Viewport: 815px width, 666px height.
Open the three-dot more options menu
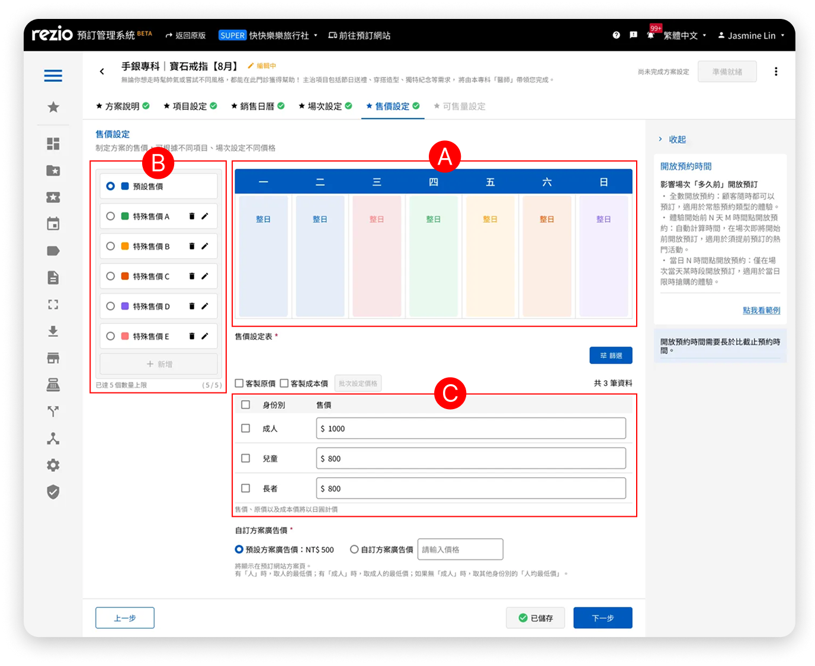(775, 72)
